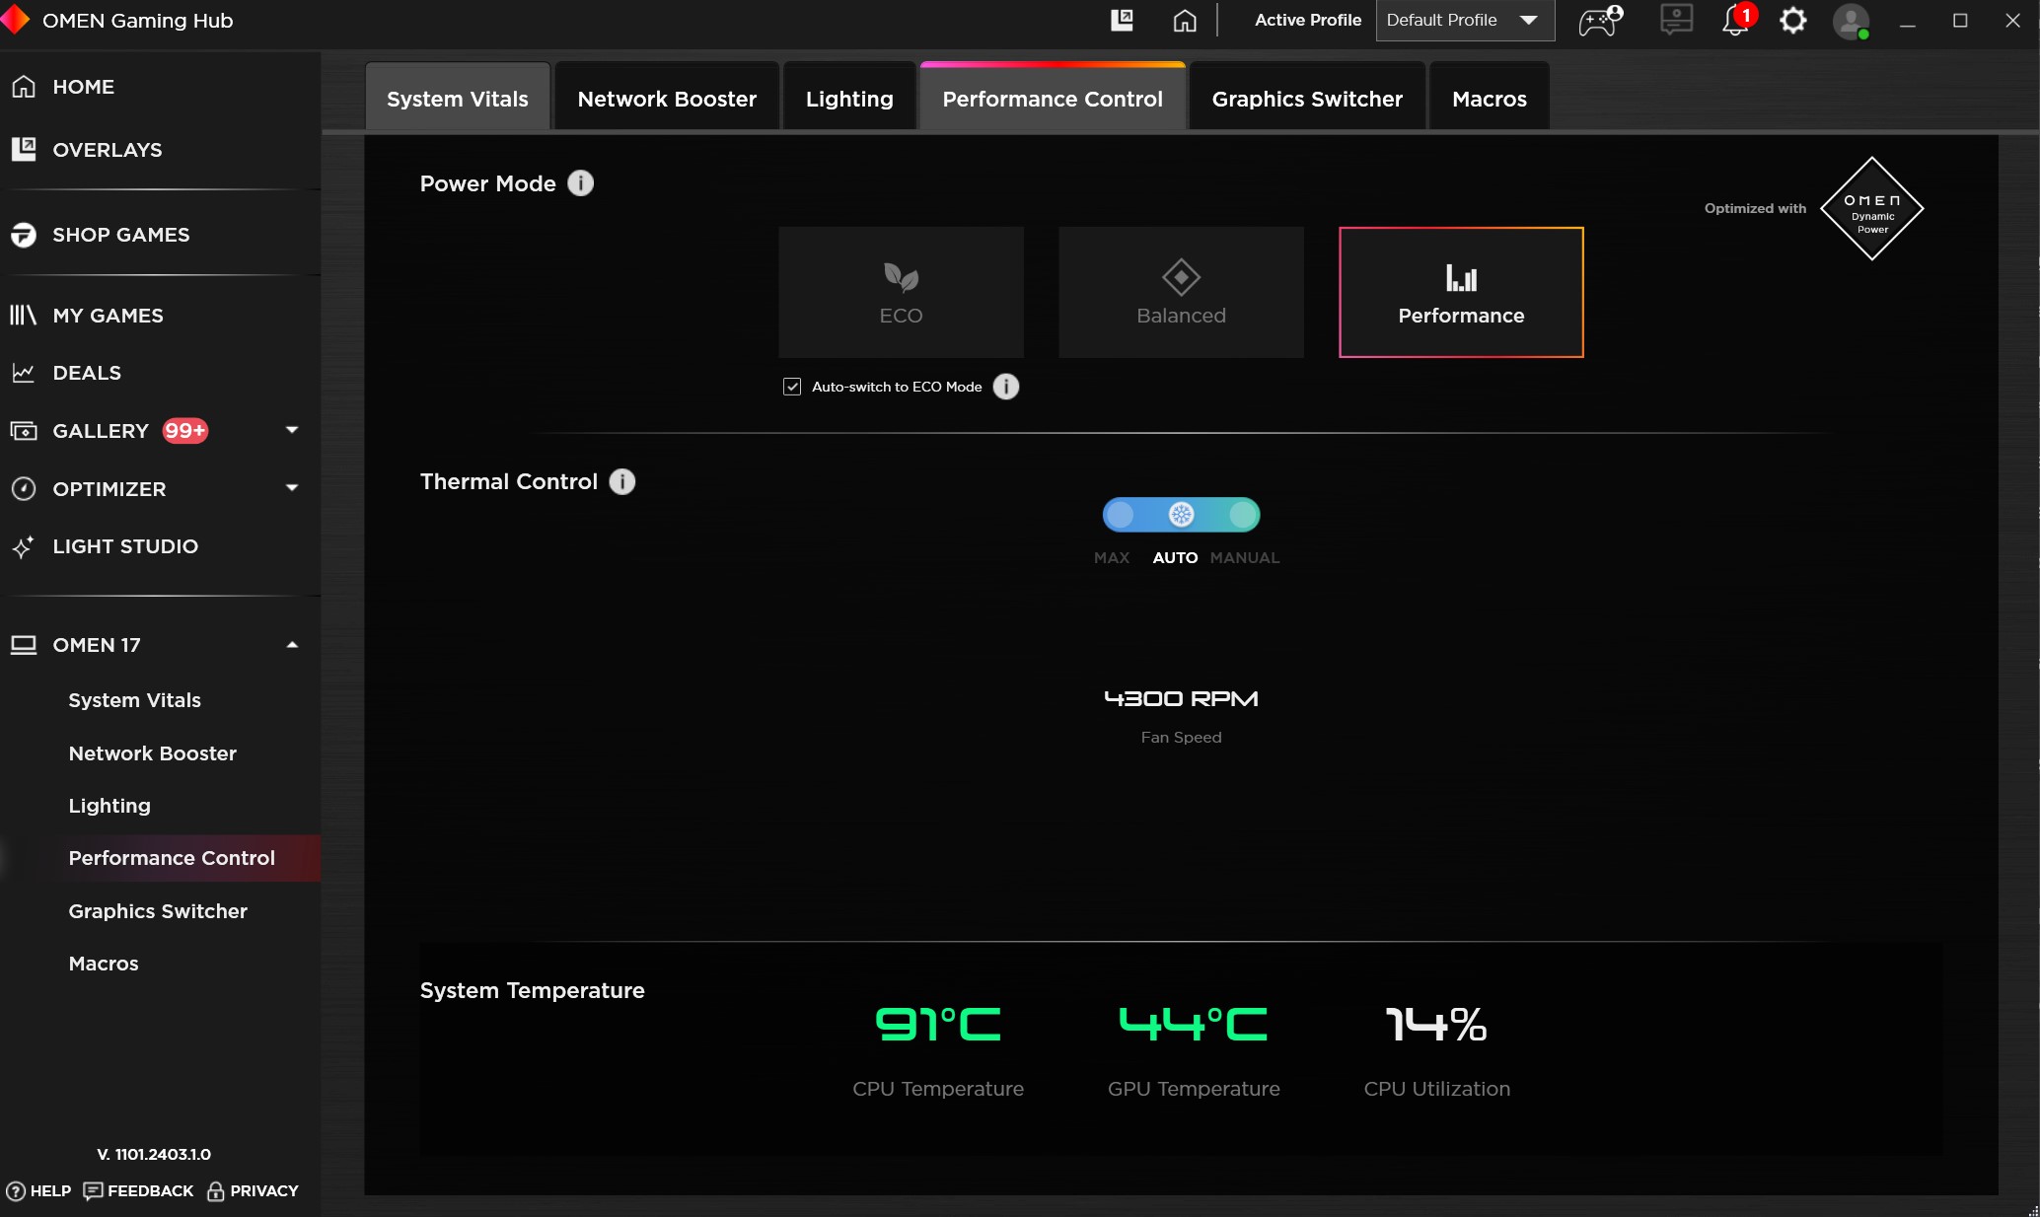Open FEEDBACK from the footer
Viewport: 2040px width, 1217px height.
point(139,1190)
